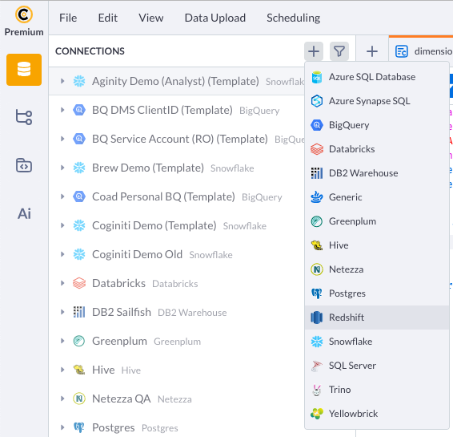
Task: Expand Coad Personal BQ (Template) connection
Action: (x=62, y=196)
